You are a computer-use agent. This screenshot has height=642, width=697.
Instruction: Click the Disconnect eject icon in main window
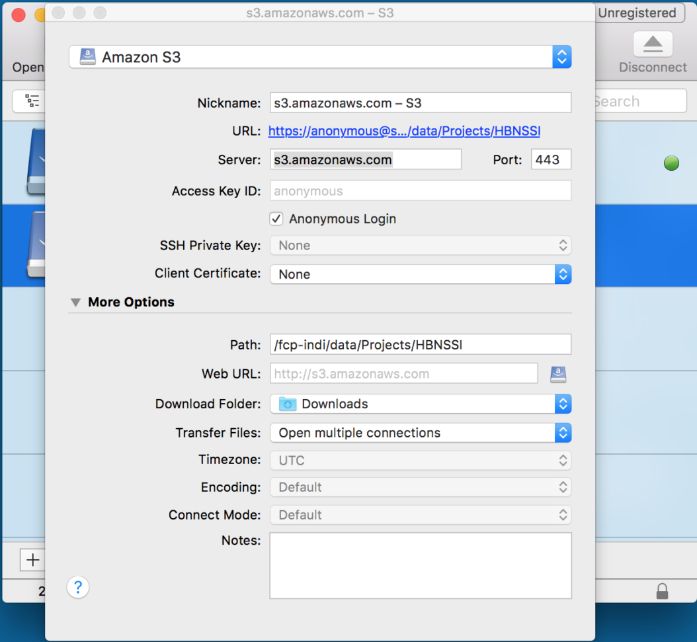coord(653,44)
